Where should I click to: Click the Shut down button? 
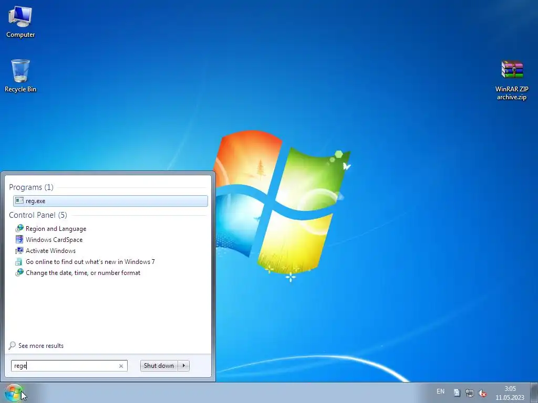pyautogui.click(x=159, y=366)
